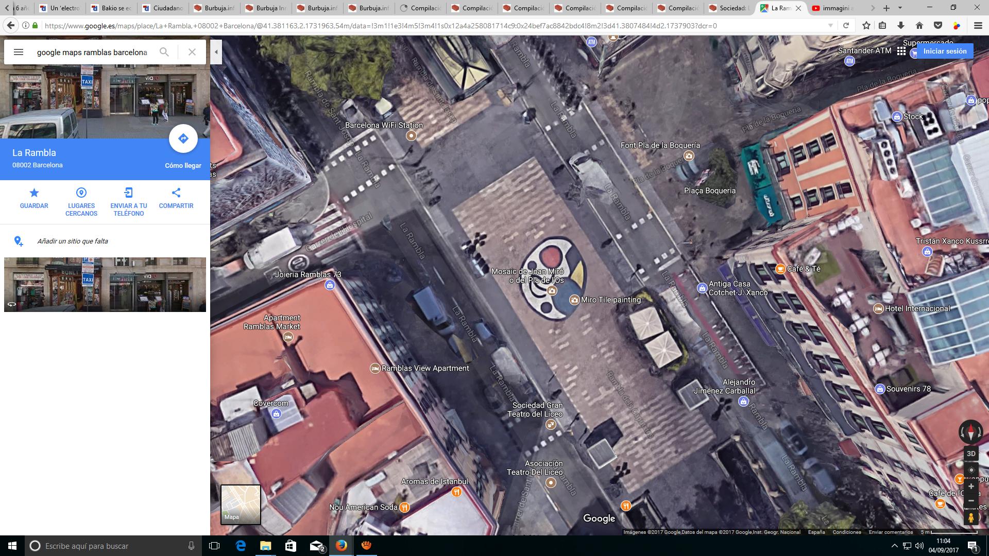Screen dimensions: 989x556
Task: Click the Café & Té place marker
Action: (x=780, y=269)
